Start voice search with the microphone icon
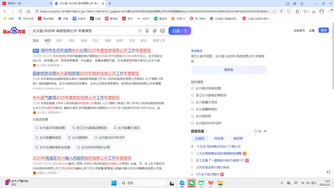 pyautogui.click(x=147, y=31)
